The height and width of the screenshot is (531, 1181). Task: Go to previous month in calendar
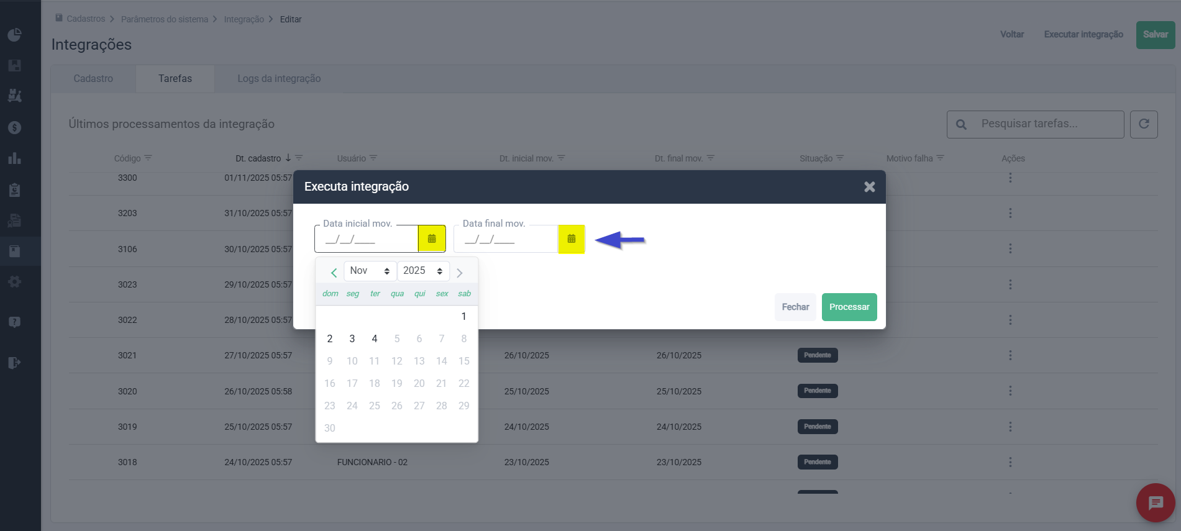tap(334, 273)
